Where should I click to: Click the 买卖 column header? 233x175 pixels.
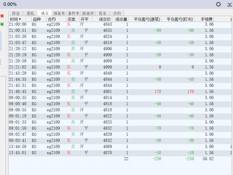(73, 19)
